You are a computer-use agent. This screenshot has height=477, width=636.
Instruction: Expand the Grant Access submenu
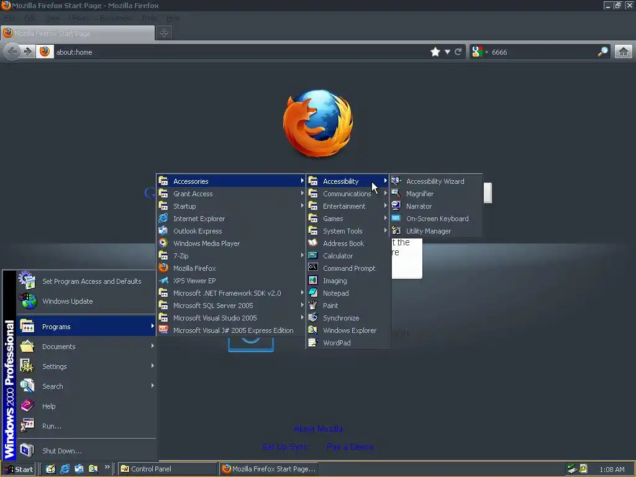click(231, 194)
